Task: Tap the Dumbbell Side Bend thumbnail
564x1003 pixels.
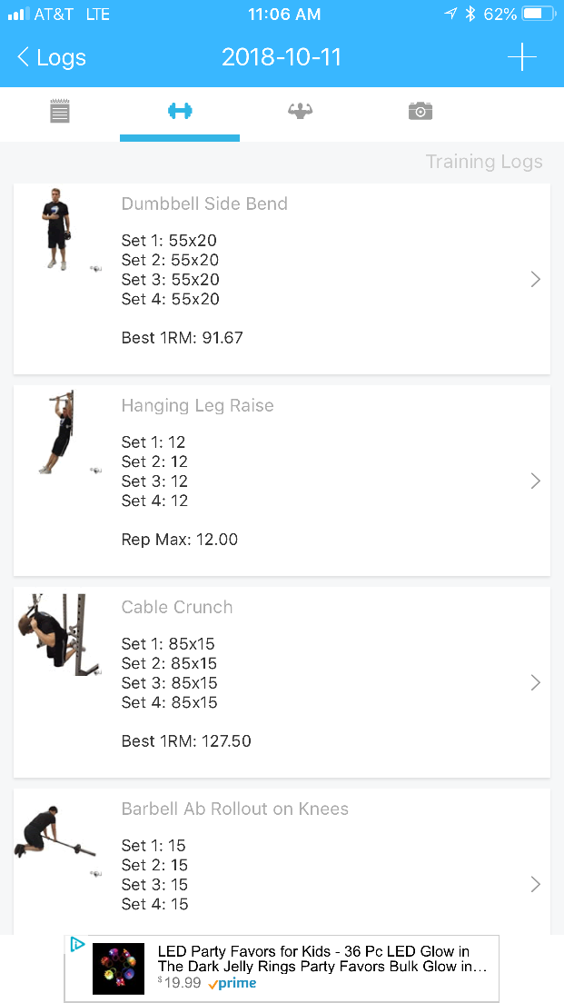Action: point(56,230)
